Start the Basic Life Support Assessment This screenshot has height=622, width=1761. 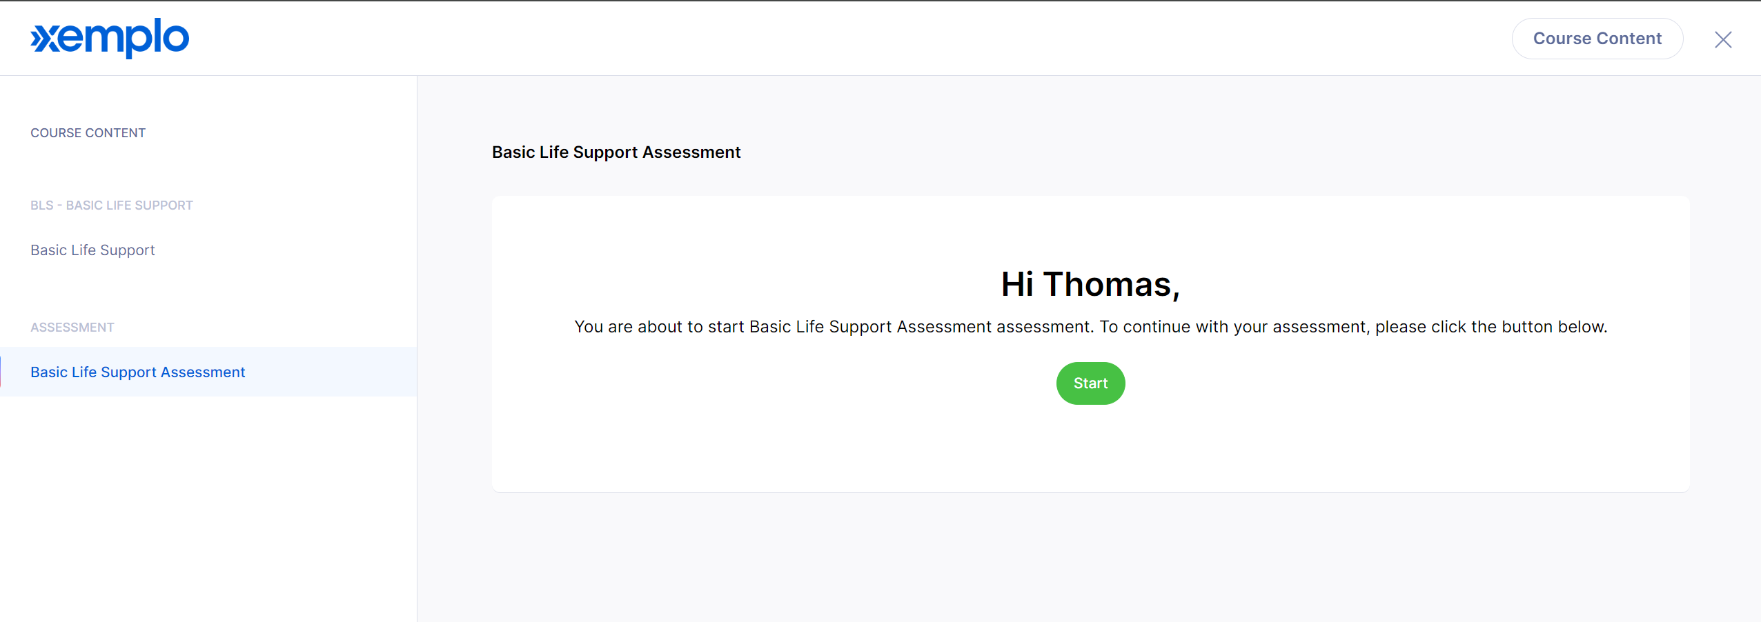point(1090,383)
